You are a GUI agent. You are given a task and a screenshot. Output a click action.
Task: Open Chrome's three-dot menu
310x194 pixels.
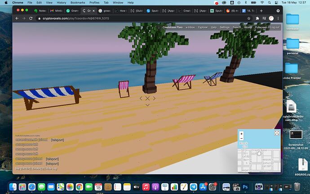click(278, 18)
